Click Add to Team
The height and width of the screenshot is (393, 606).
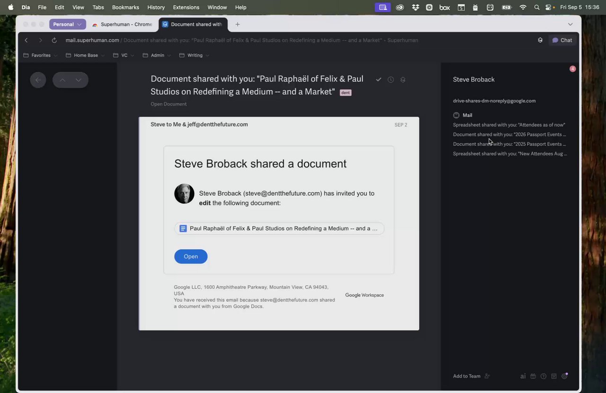(467, 376)
